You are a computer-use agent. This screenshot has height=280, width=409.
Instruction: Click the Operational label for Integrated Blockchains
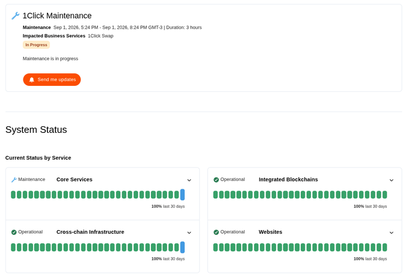tap(233, 180)
